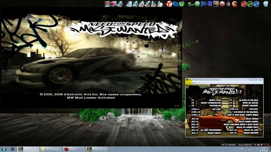Image resolution: width=271 pixels, height=152 pixels.
Task: Click the Infinity Nitro label in Trainer
Action: [x=215, y=100]
